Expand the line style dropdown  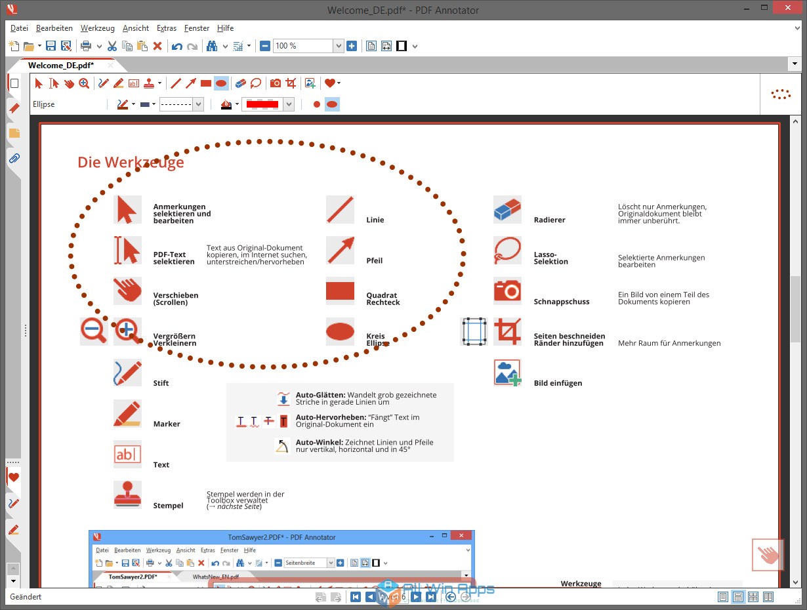pos(197,104)
